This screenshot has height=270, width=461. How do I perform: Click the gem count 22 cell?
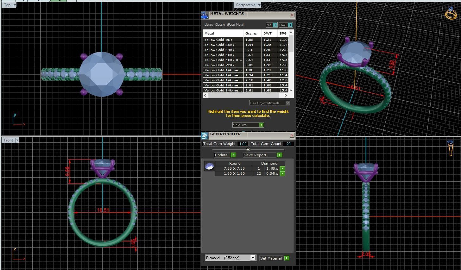(259, 174)
